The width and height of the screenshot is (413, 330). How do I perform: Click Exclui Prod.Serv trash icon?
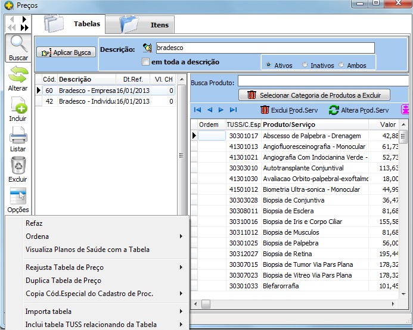click(x=266, y=110)
